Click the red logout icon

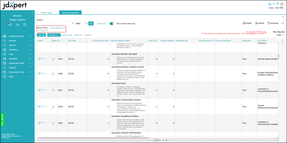click(282, 4)
